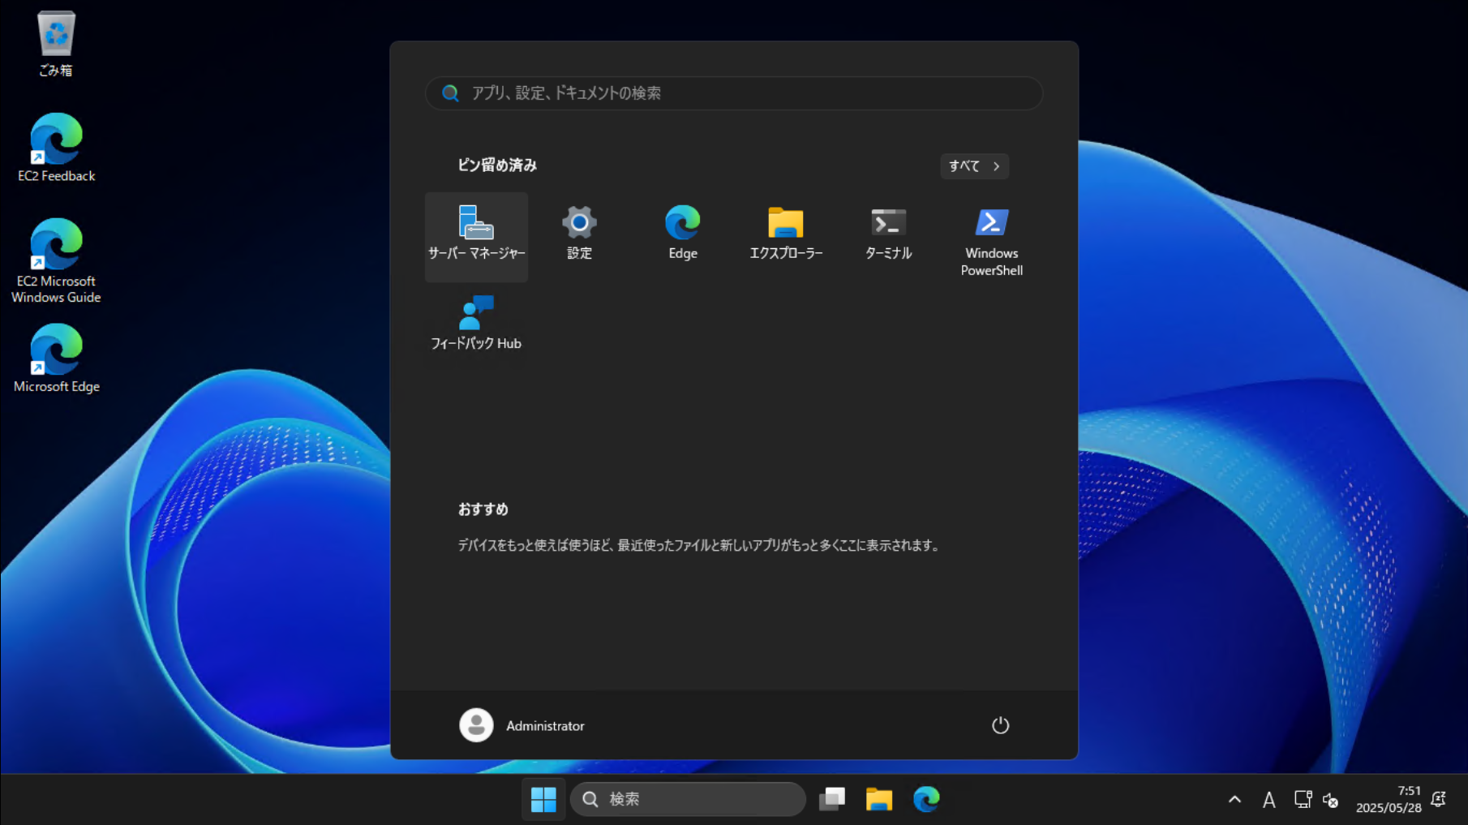Show all apps with すべて button
This screenshot has height=825, width=1468.
pyautogui.click(x=974, y=165)
